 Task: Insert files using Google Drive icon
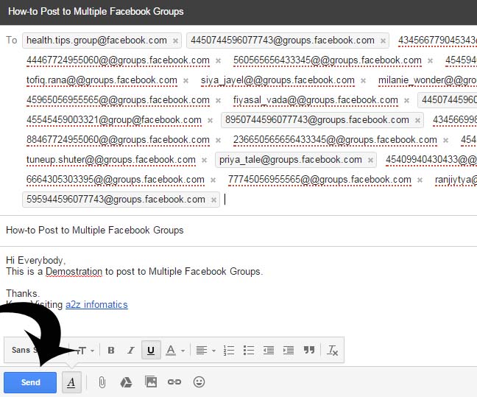pos(126,382)
